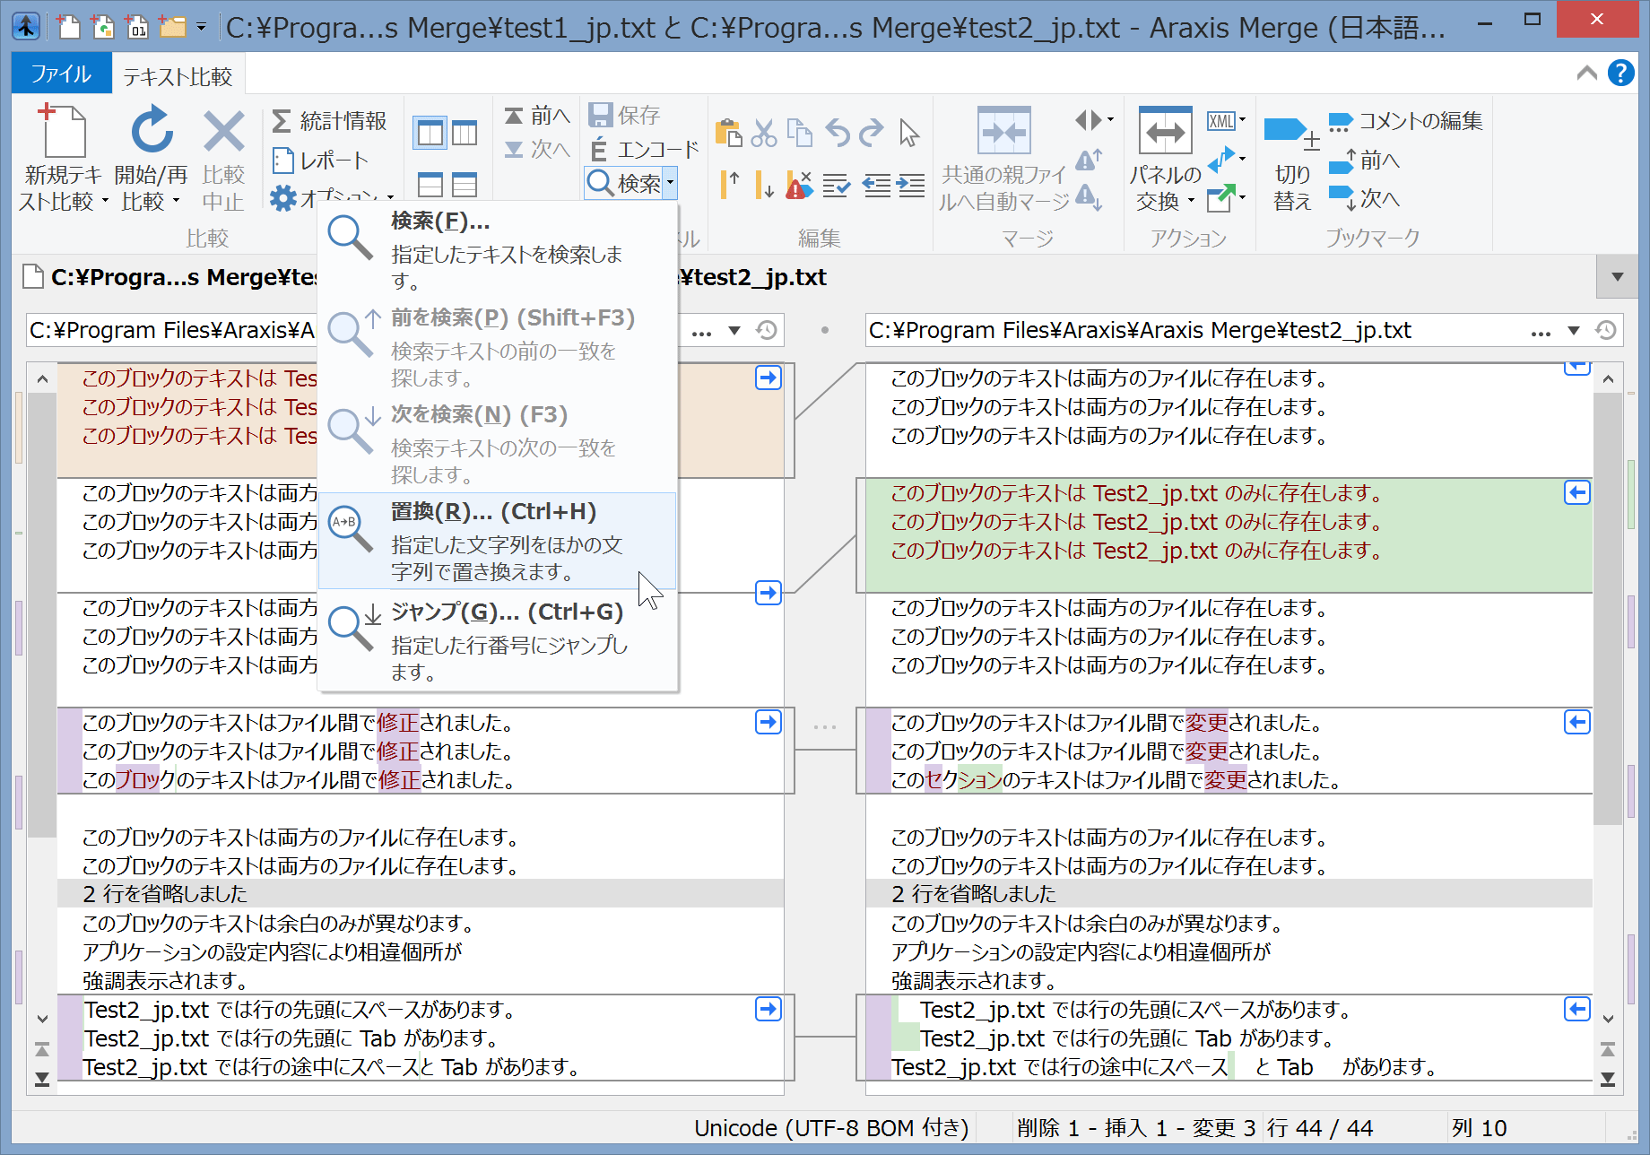
Task: Expand the 新規テキスト比較 dropdown arrow
Action: [x=105, y=202]
